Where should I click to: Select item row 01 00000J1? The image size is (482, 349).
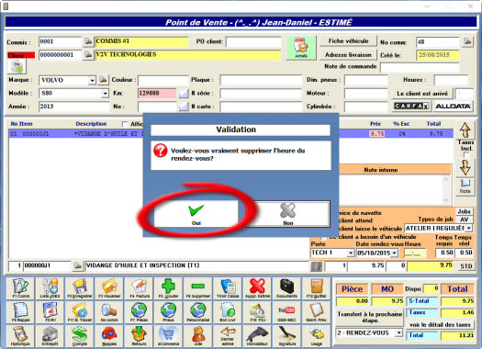tap(230, 134)
